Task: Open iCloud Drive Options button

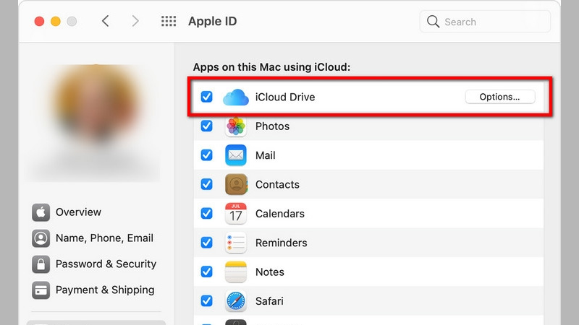Action: 500,97
